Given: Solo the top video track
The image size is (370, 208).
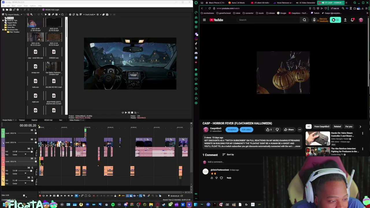Looking at the screenshot, I should 36,130.
